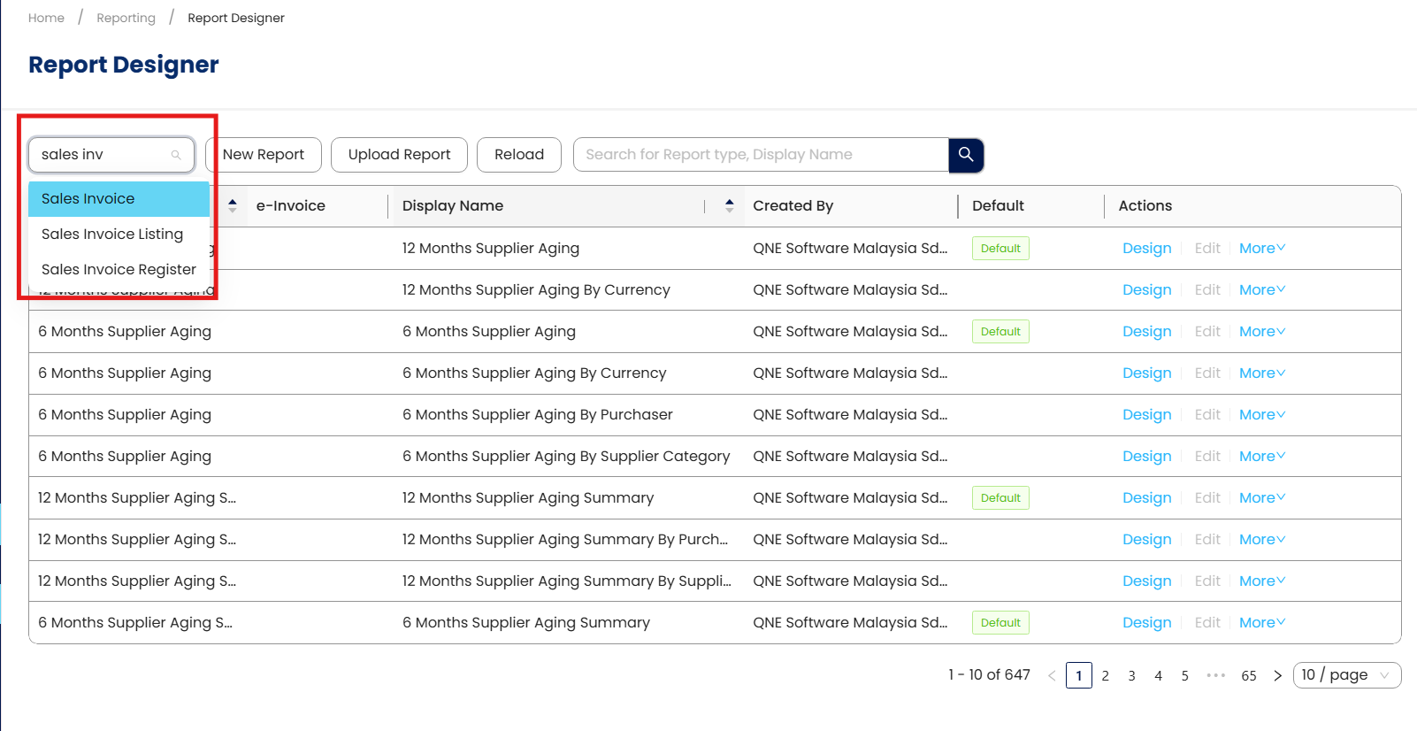Image resolution: width=1417 pixels, height=731 pixels.
Task: Click the sort arrows left of e-Invoice
Action: [x=233, y=205]
